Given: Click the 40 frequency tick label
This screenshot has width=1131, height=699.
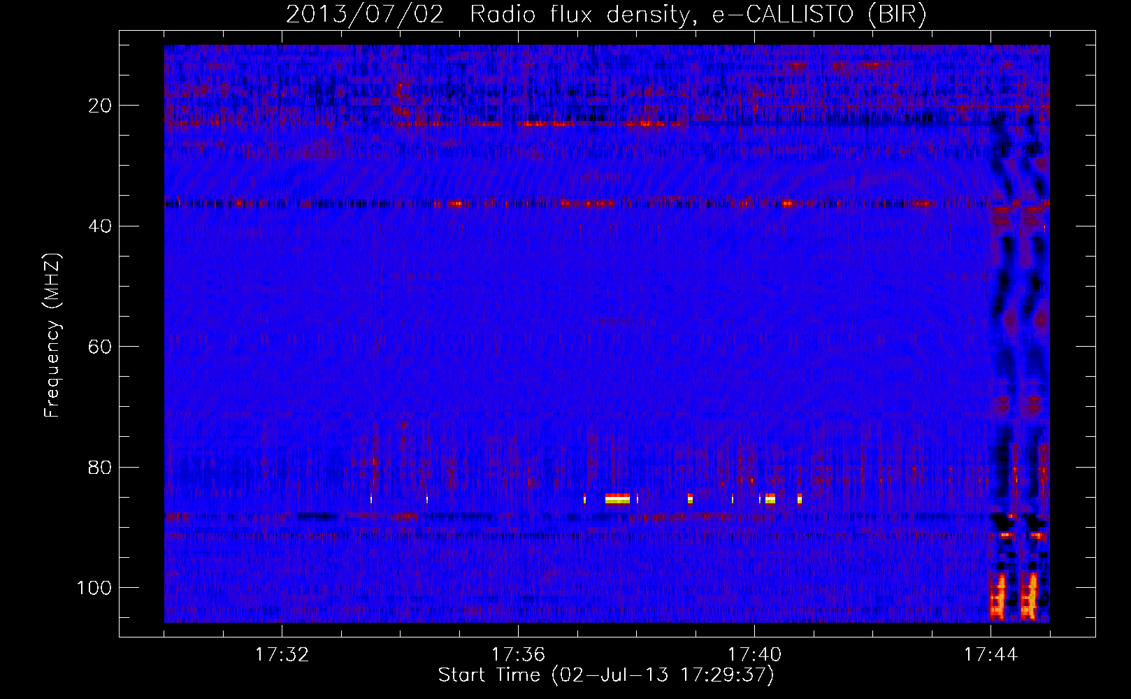Looking at the screenshot, I should click(x=101, y=226).
